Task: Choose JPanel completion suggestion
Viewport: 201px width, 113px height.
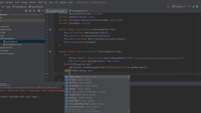Action: click(x=97, y=89)
